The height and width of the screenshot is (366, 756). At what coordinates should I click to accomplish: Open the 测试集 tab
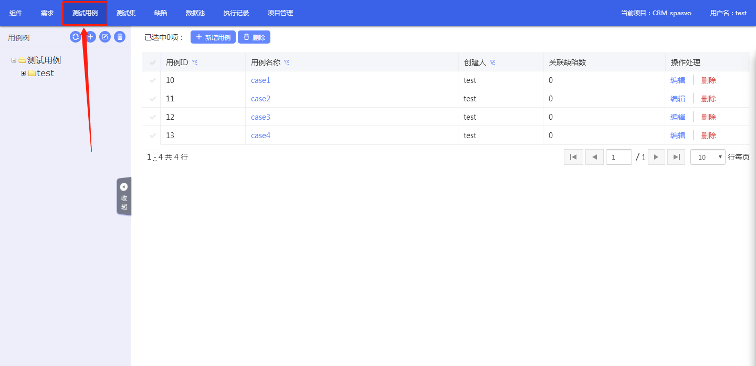pyautogui.click(x=126, y=13)
